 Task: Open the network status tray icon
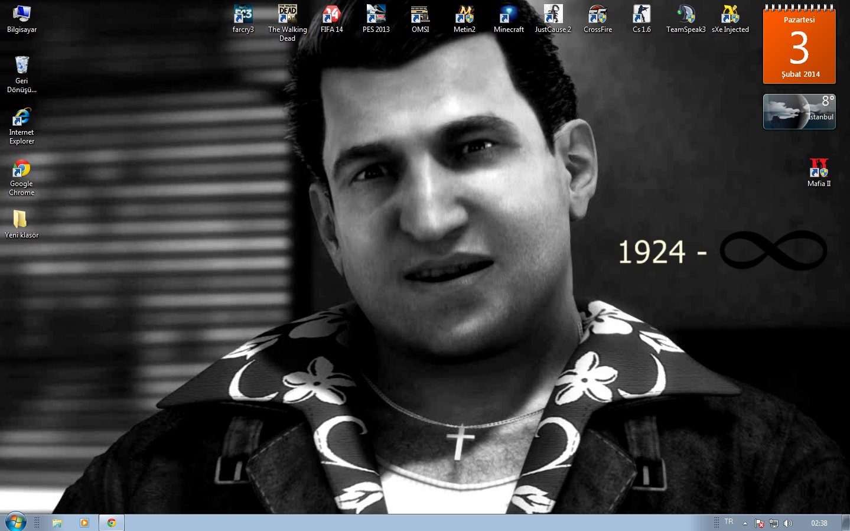774,523
